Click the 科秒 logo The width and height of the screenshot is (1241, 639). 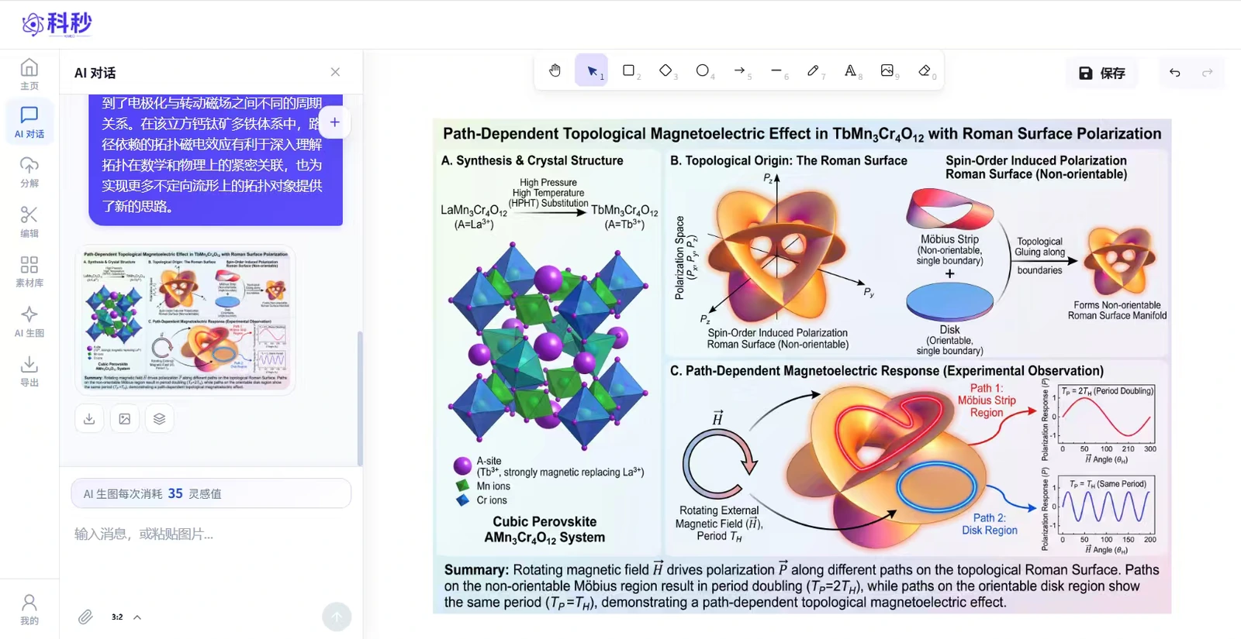coord(57,24)
